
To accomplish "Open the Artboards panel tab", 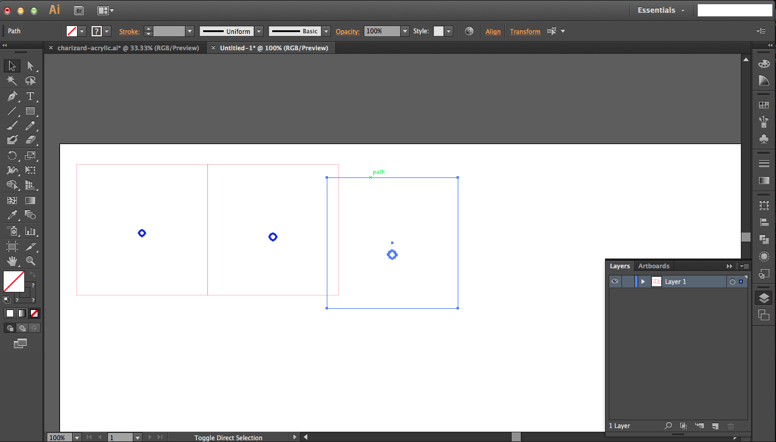I will 654,266.
